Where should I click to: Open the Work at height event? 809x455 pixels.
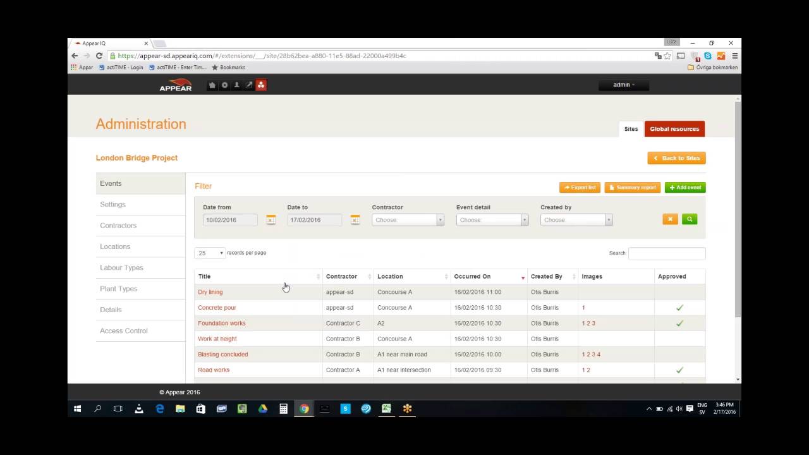(217, 339)
